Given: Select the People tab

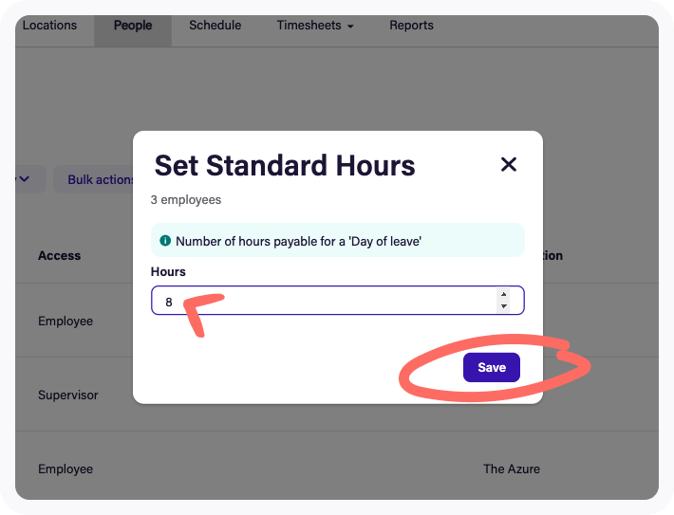Looking at the screenshot, I should [x=133, y=26].
